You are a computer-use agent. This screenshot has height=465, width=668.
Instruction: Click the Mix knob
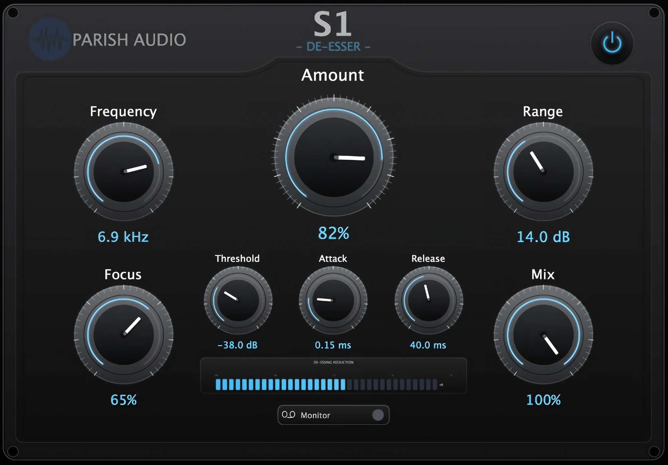(x=543, y=335)
